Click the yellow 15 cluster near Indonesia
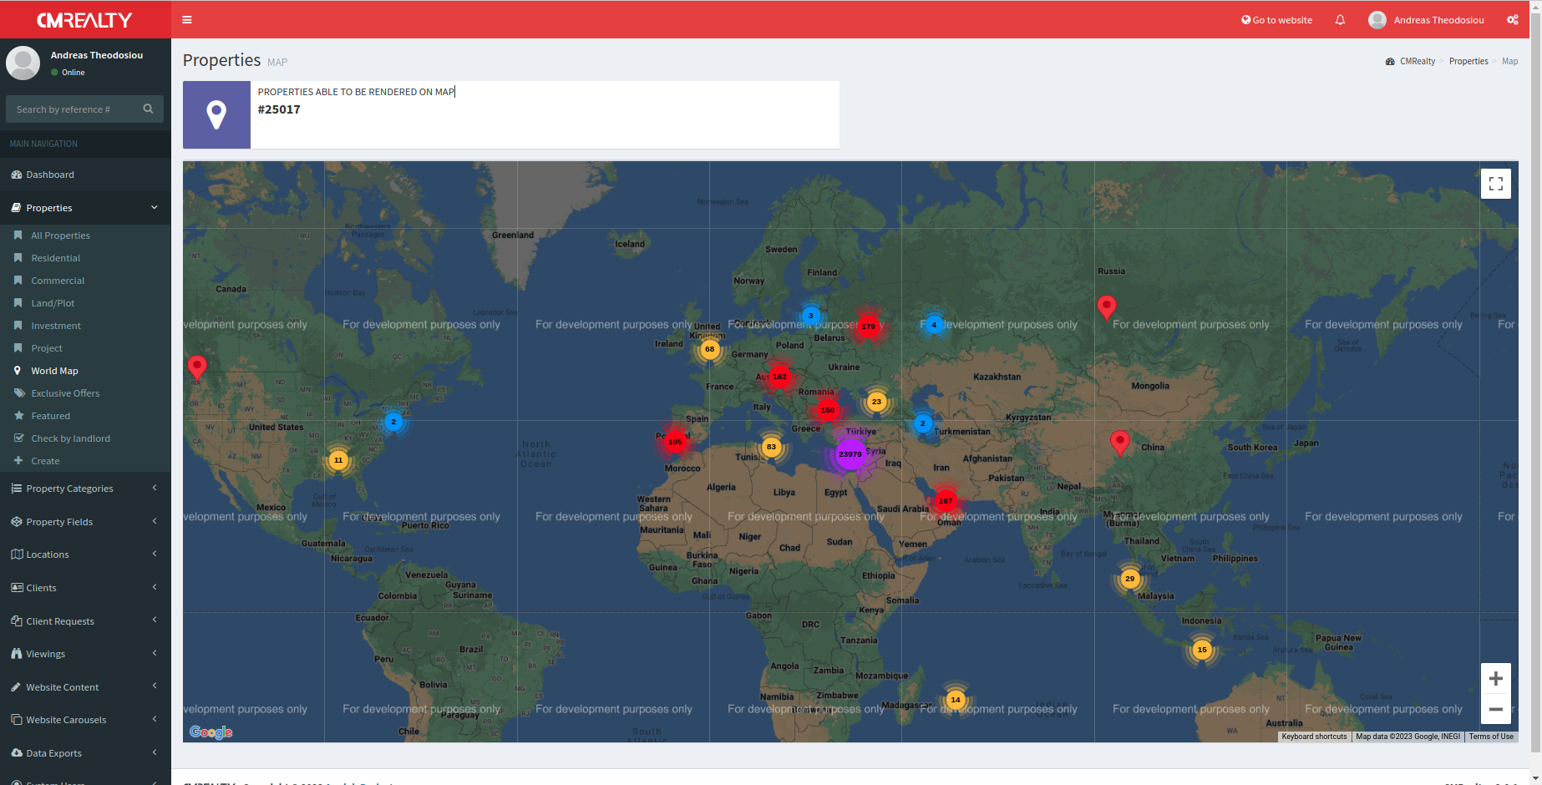 pyautogui.click(x=1202, y=650)
